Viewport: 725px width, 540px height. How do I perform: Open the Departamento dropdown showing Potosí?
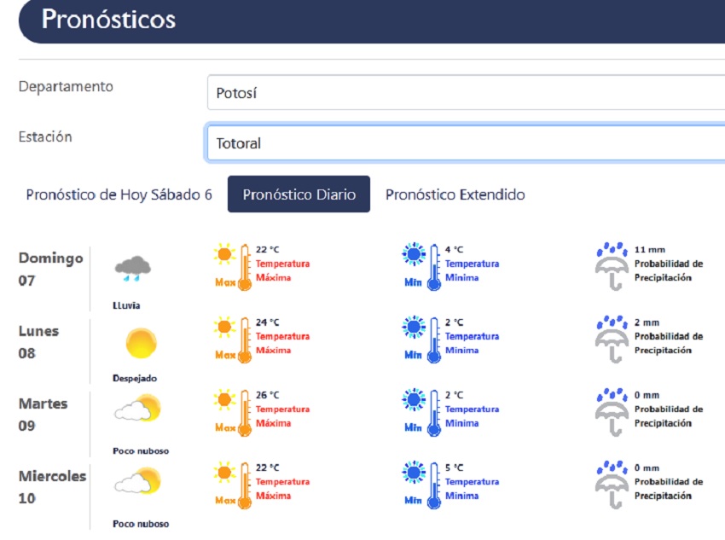[465, 93]
